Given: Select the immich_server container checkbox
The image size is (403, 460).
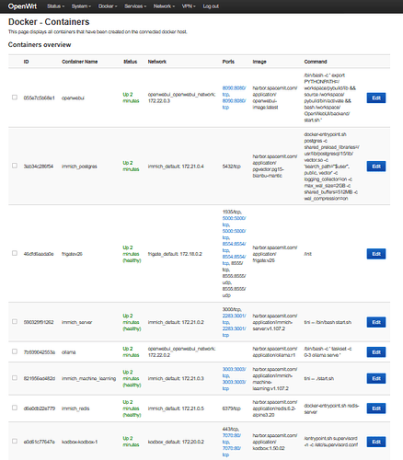Looking at the screenshot, I should 15,321.
